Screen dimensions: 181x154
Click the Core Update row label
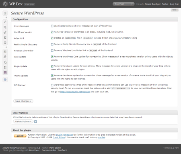click(20, 57)
